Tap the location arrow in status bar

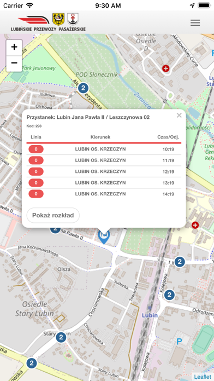point(192,5)
